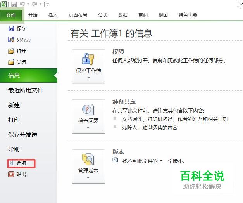Switch to the 审阅 ribbon tab

(x=143, y=15)
